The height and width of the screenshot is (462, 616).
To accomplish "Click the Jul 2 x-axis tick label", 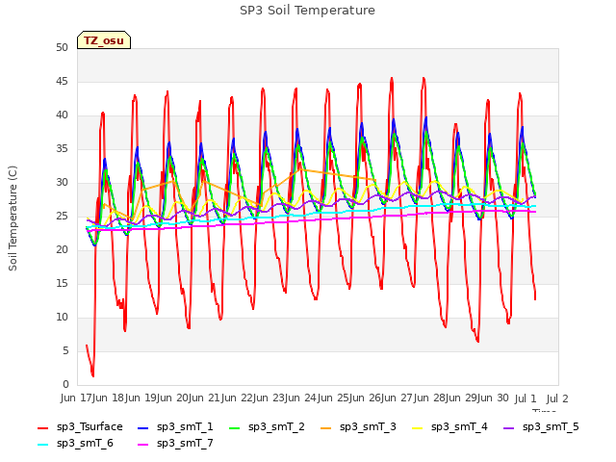I will (557, 398).
